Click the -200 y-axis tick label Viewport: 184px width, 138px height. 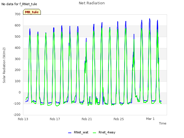pos(17,115)
